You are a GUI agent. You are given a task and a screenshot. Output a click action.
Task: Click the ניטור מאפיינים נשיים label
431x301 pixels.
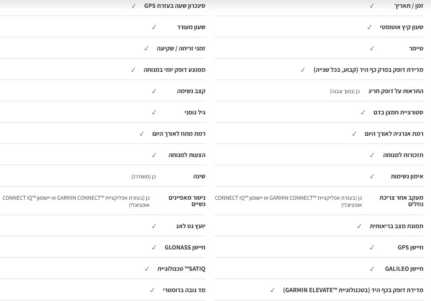click(187, 201)
